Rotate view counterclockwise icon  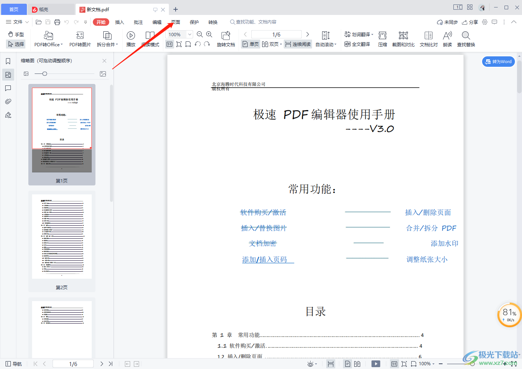click(x=198, y=44)
